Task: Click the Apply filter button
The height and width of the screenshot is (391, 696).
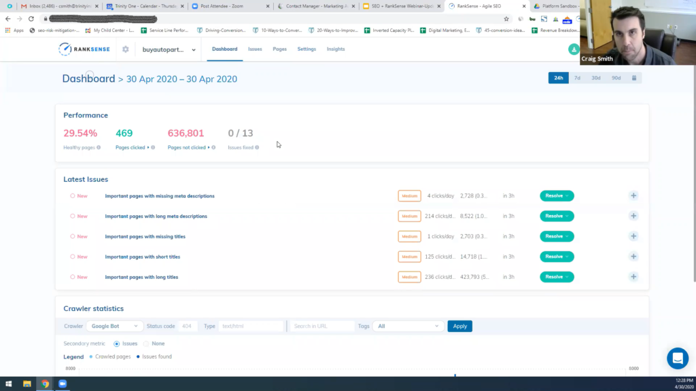Action: [460, 327]
